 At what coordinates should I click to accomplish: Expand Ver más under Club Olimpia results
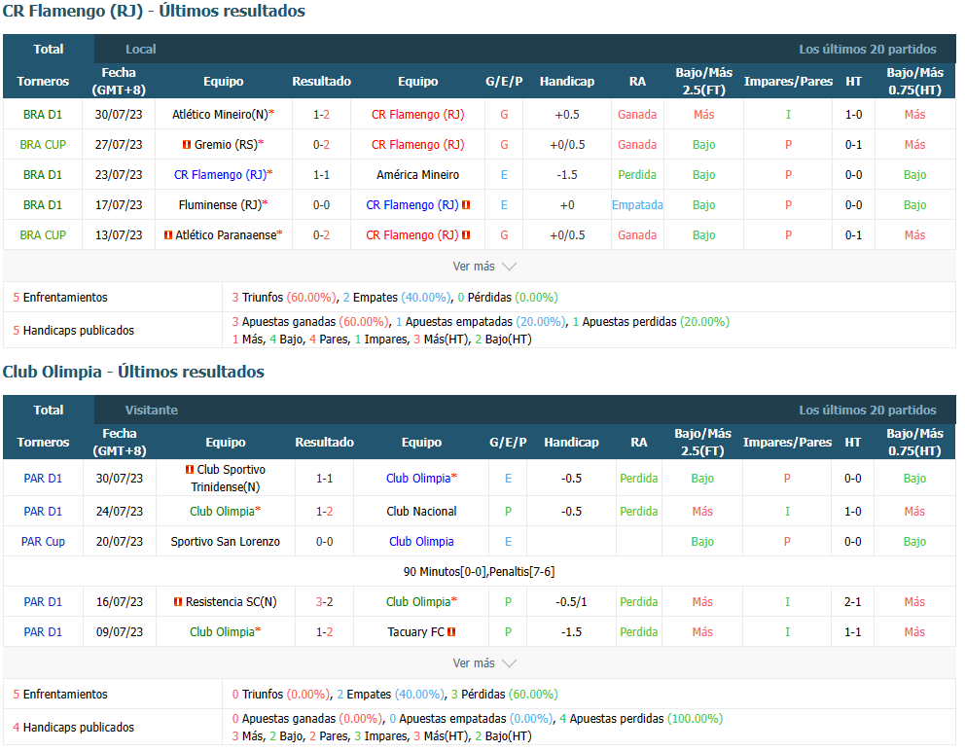[484, 663]
